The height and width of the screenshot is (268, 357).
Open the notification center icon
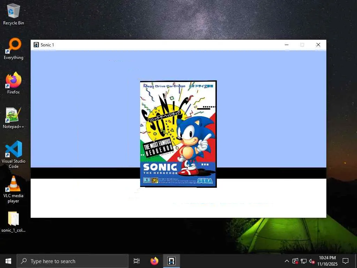345,261
